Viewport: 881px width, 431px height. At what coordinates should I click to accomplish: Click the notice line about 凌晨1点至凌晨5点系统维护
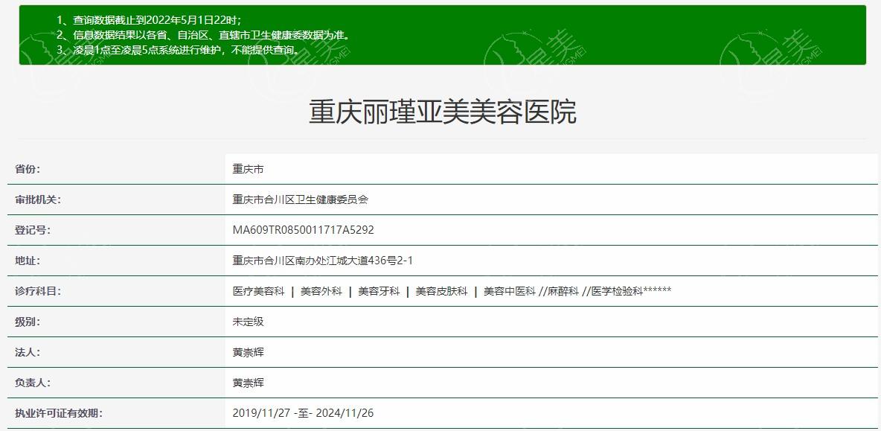178,50
